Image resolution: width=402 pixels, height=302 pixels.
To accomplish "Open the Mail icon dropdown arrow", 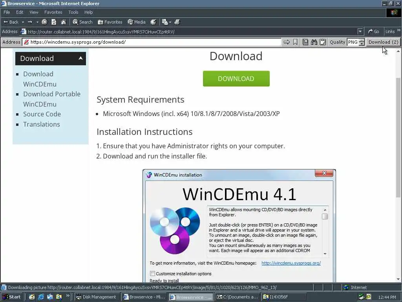I will tap(170, 22).
